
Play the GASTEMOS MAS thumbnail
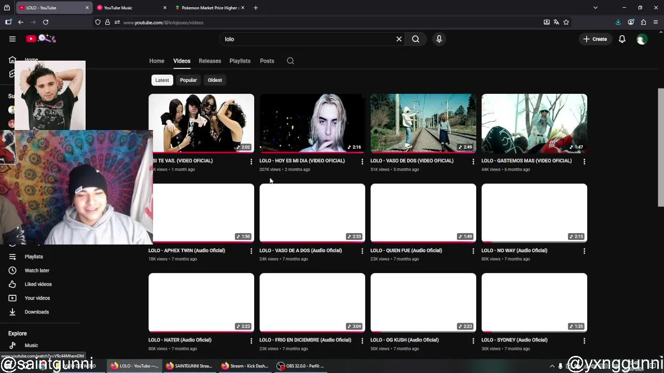(534, 123)
